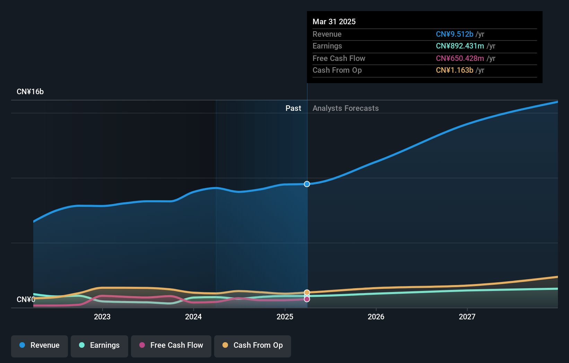Image resolution: width=569 pixels, height=363 pixels.
Task: Click the Free Cash Flow label in tooltip
Action: 339,59
